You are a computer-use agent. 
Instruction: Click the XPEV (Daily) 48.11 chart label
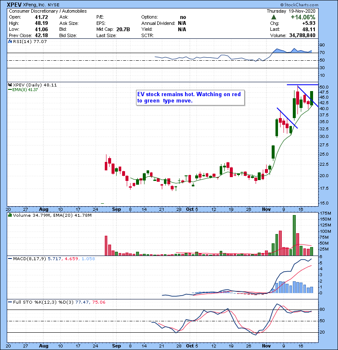click(35, 85)
